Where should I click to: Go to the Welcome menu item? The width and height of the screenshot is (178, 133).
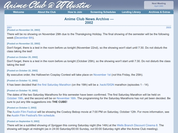point(18,12)
